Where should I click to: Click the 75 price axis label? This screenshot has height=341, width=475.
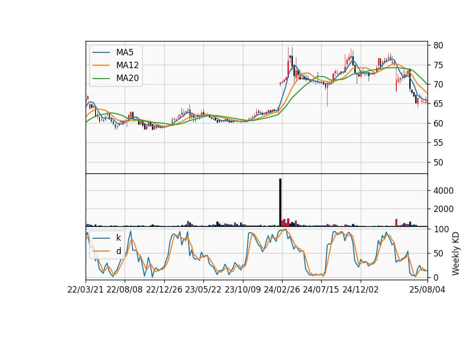[438, 65]
